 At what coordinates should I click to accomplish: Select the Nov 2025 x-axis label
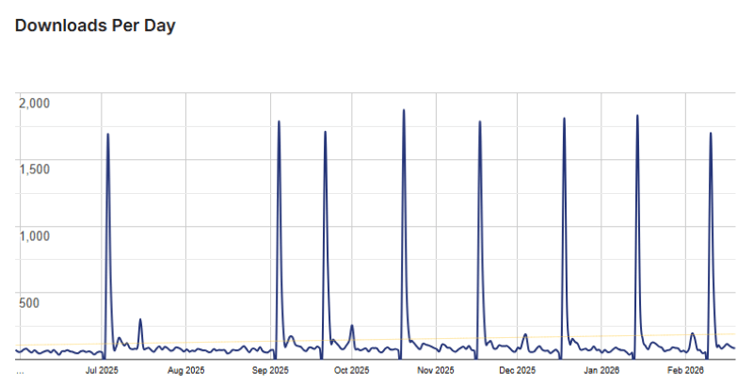coord(435,371)
